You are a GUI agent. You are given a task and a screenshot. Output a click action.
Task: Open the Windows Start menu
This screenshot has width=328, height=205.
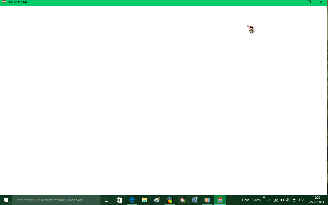coord(6,200)
